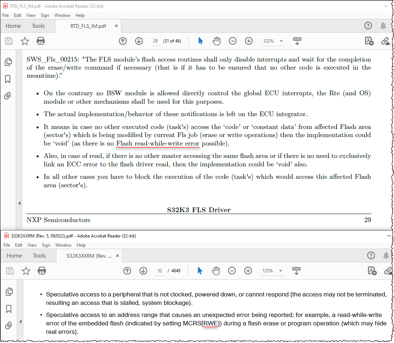Image resolution: width=394 pixels, height=343 pixels.
Task: Open the 122% zoom level dropdown
Action: (x=273, y=41)
